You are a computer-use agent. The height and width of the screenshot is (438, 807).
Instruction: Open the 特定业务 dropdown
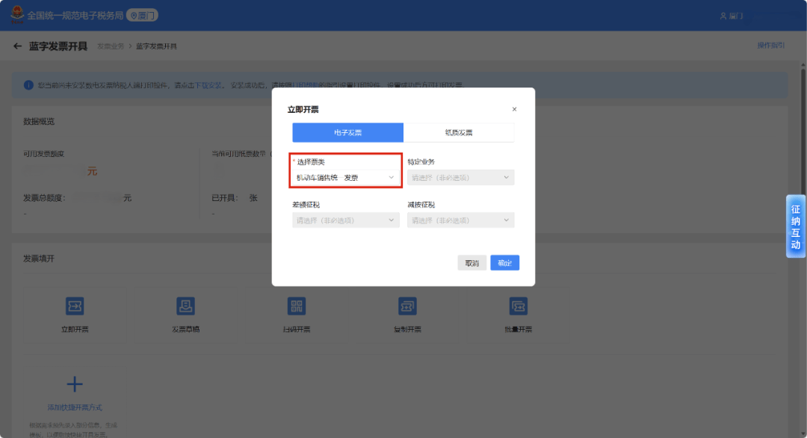click(460, 178)
